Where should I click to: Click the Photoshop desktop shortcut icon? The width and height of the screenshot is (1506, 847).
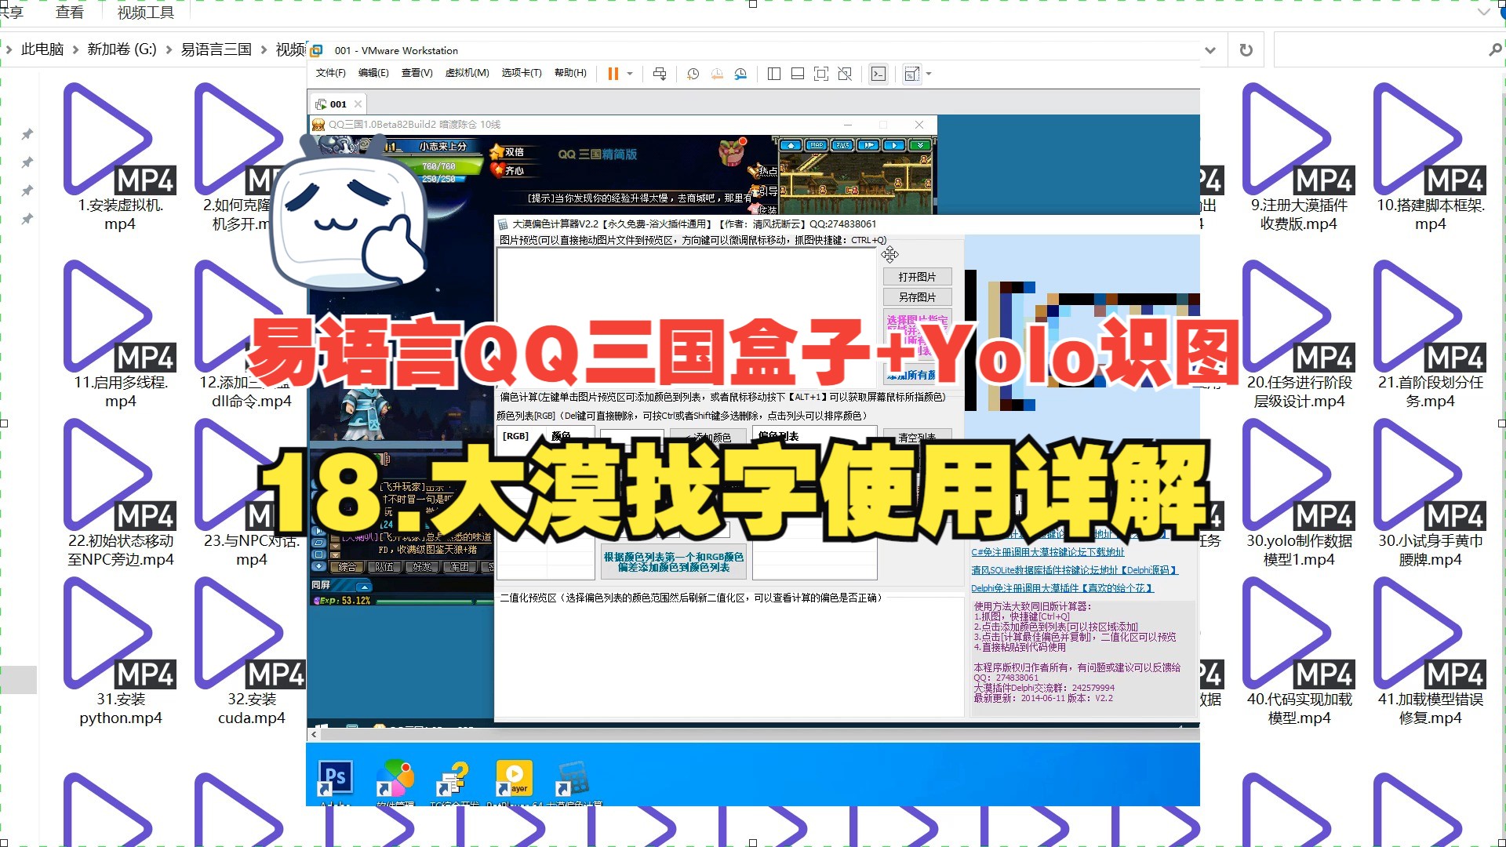click(336, 779)
